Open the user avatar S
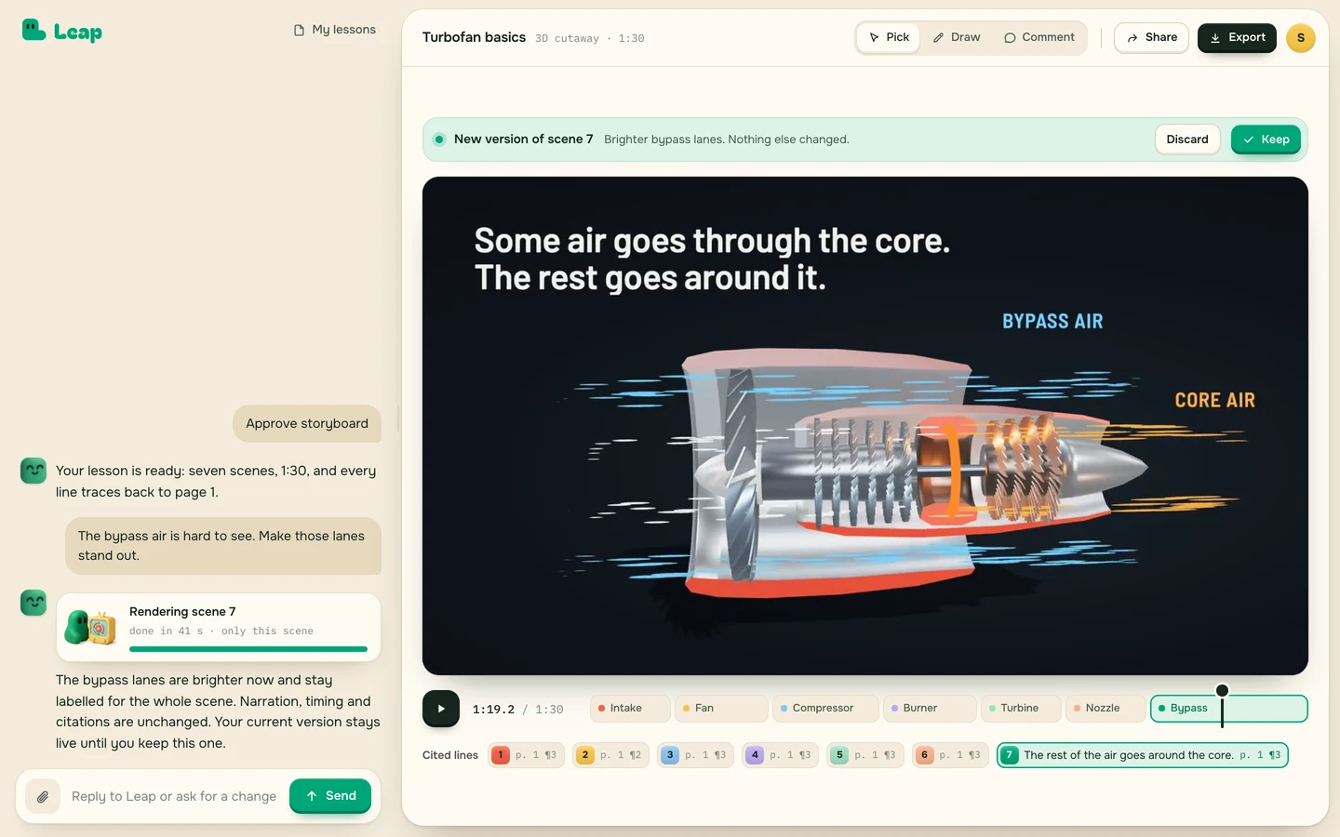The height and width of the screenshot is (837, 1340). tap(1300, 38)
